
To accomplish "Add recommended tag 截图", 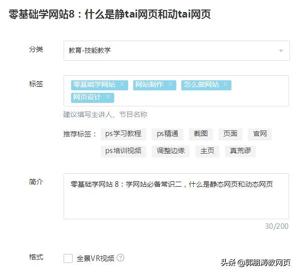I will coord(201,134).
